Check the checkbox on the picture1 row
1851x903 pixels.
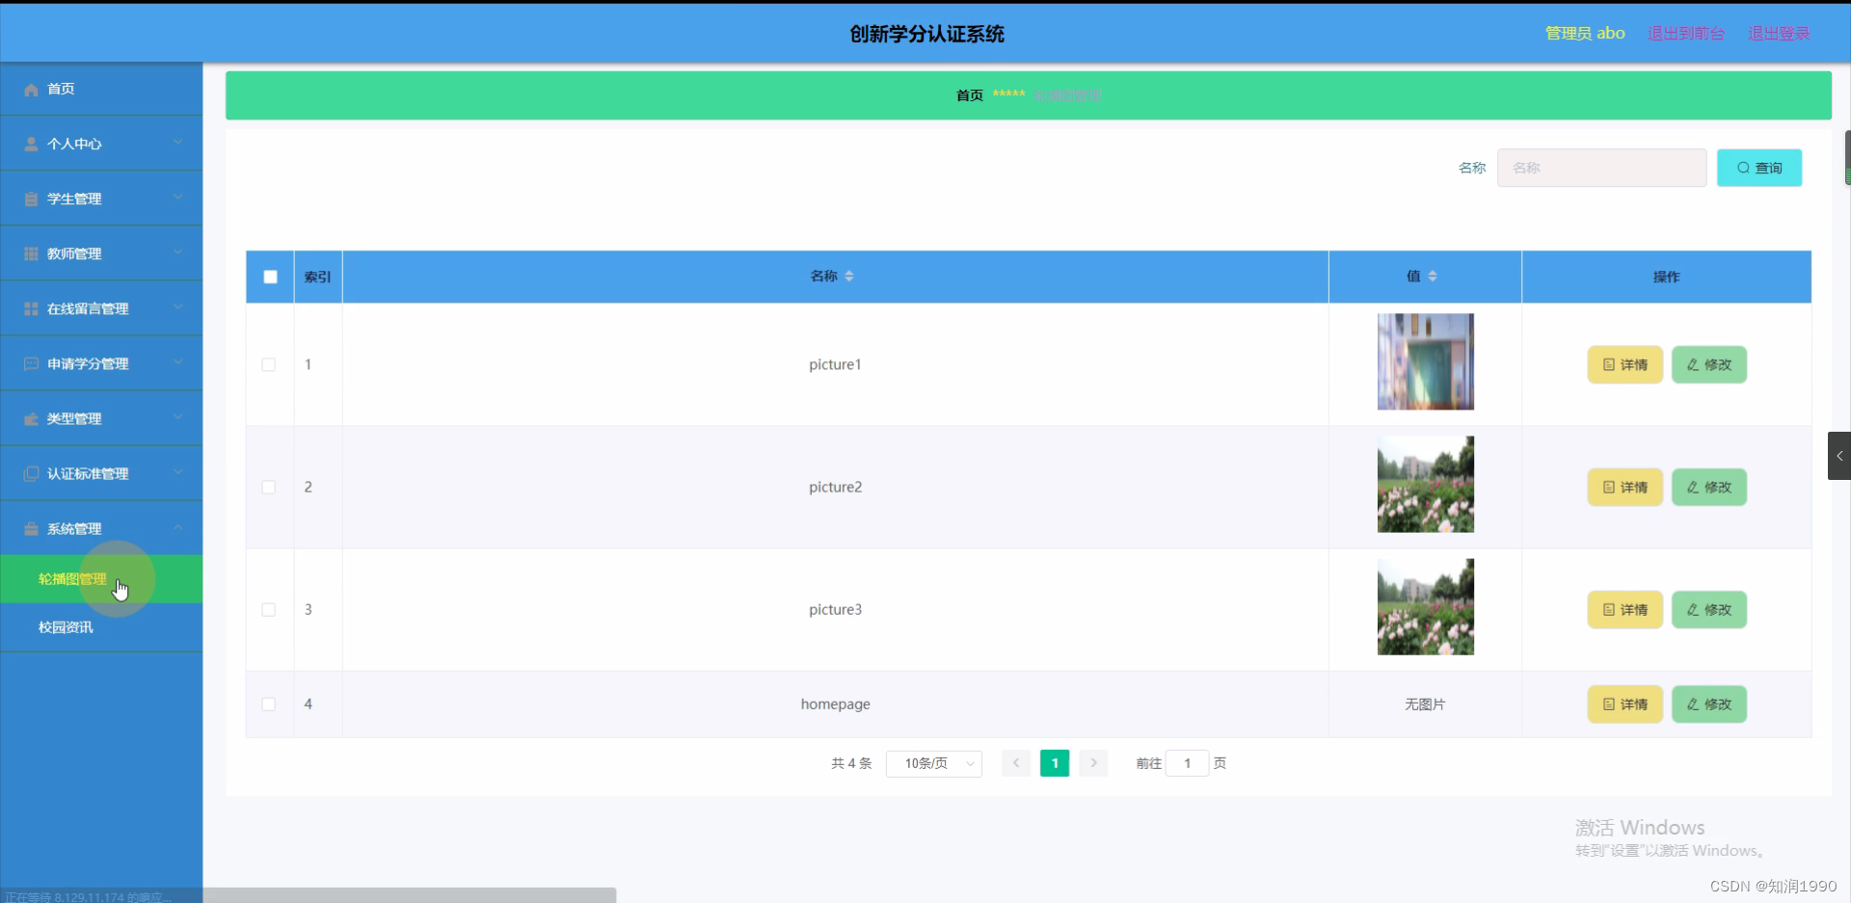tap(268, 364)
